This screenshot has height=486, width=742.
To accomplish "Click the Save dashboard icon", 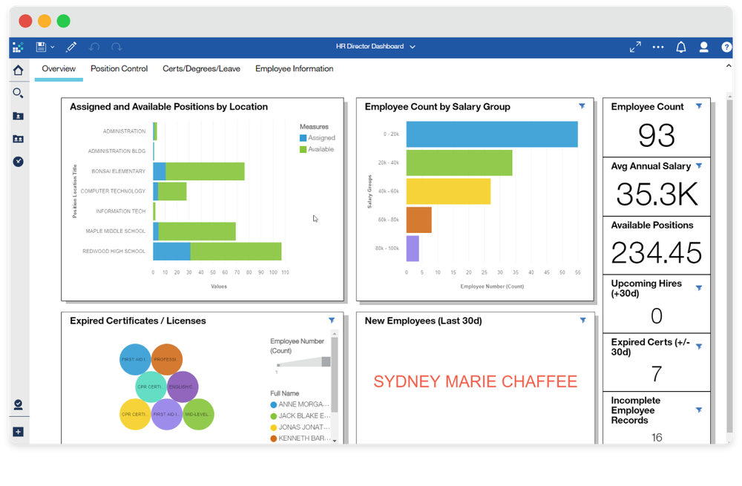I will 39,46.
